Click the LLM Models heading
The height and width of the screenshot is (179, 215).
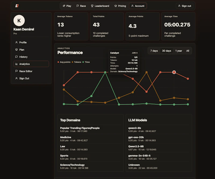click(x=138, y=120)
